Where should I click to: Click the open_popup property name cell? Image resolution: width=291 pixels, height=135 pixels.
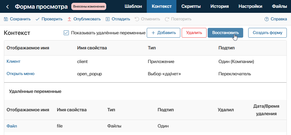[89, 74]
